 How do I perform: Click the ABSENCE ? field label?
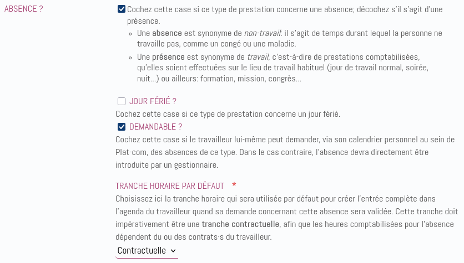click(x=23, y=9)
